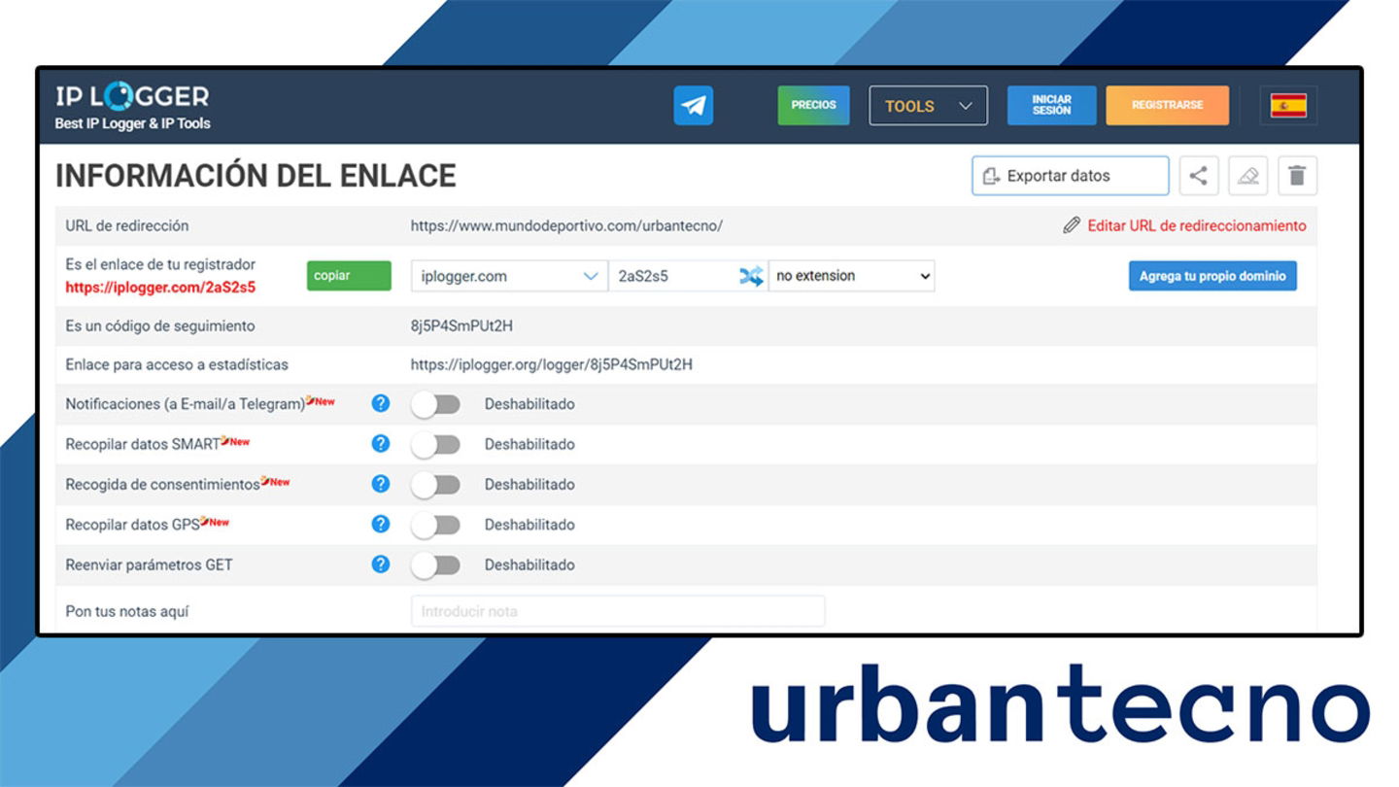Open help for Recopilar datos GPS
Viewport: 1399px width, 787px height.
[x=381, y=524]
